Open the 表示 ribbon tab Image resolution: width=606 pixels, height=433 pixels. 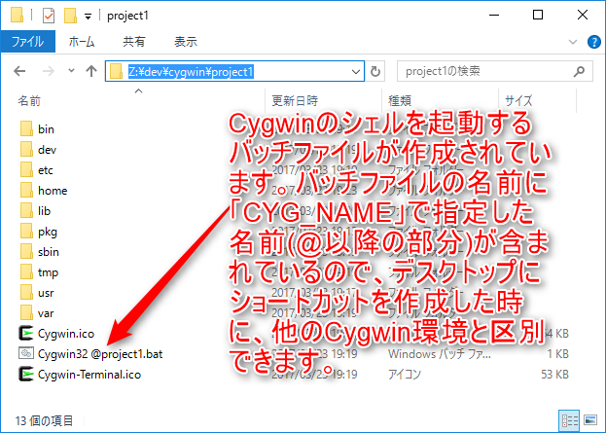[x=185, y=43]
